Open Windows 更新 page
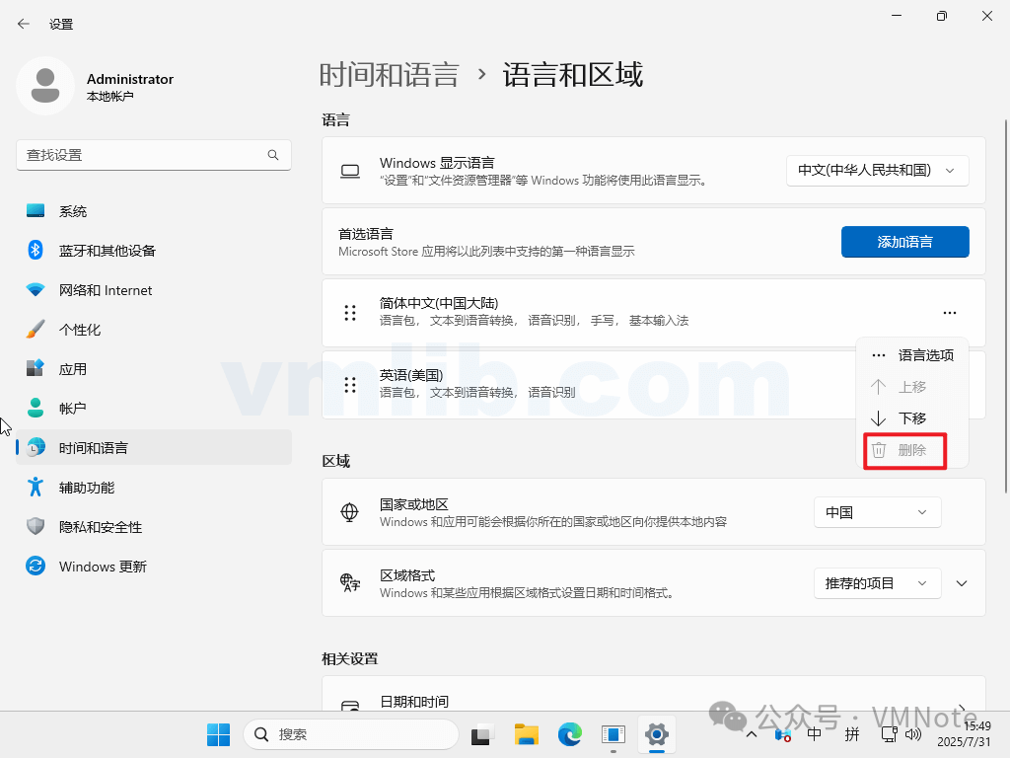Viewport: 1010px width, 758px height. pos(102,567)
